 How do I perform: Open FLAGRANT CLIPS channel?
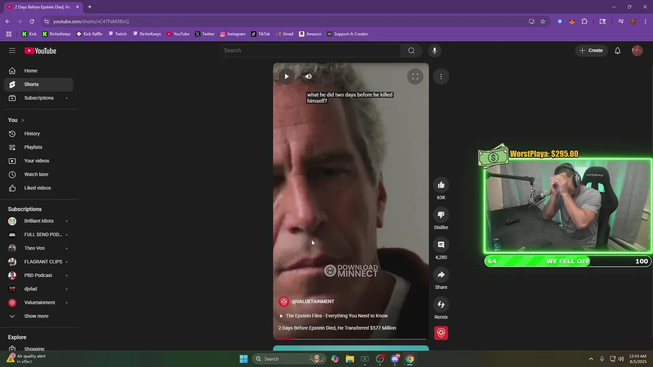click(39, 261)
